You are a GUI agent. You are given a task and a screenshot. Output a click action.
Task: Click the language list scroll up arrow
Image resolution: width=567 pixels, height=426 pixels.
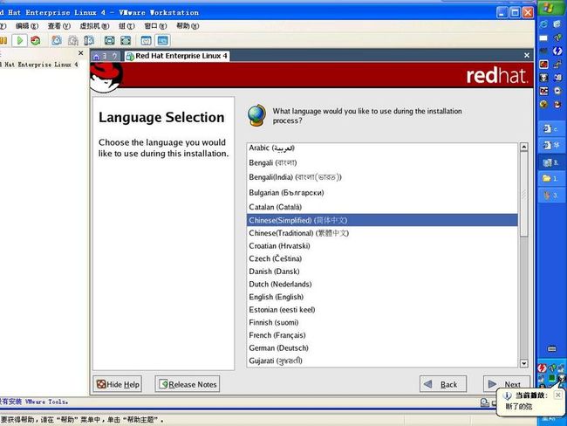[523, 147]
